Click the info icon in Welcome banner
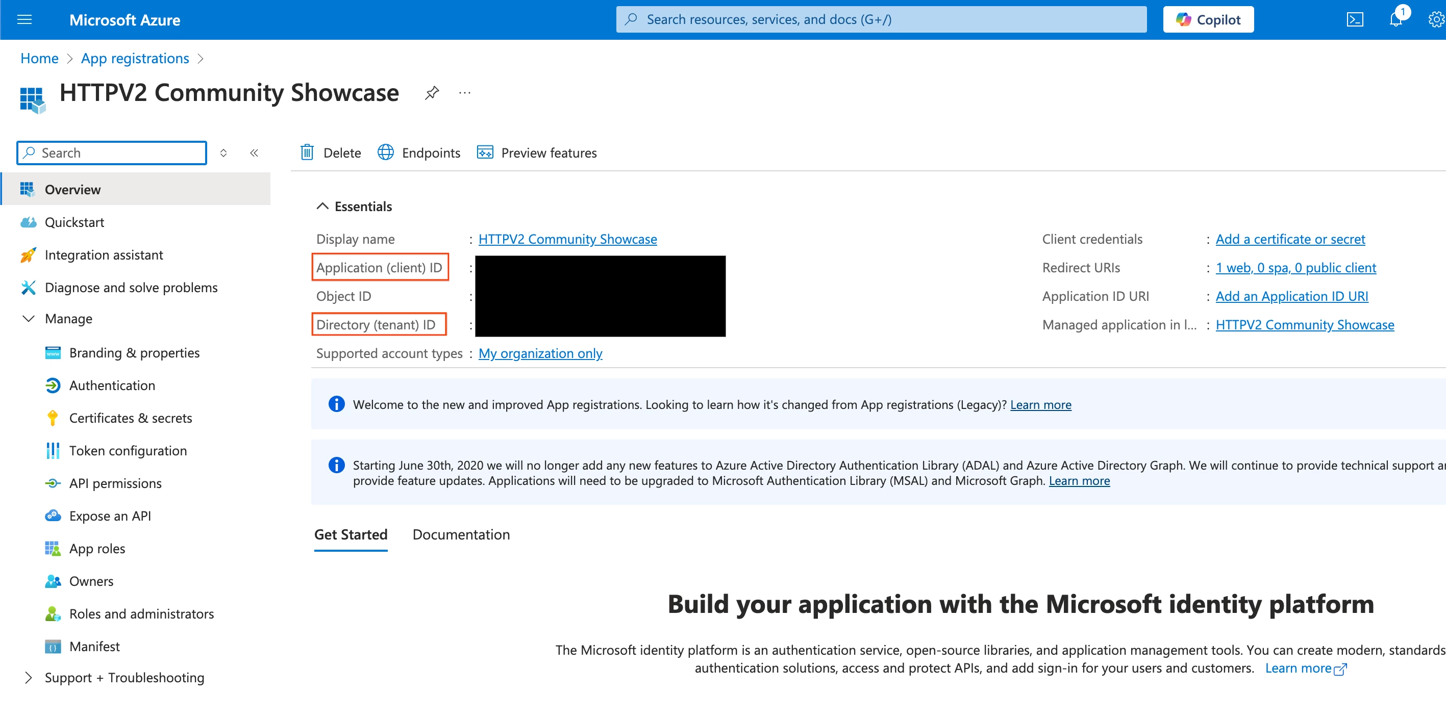The width and height of the screenshot is (1446, 720). click(336, 404)
